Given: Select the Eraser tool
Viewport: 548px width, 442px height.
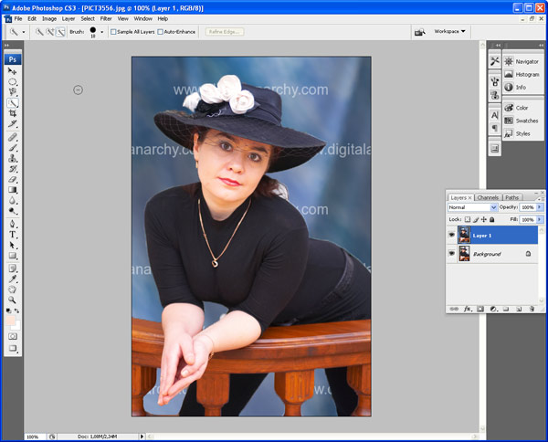Looking at the screenshot, I should point(13,180).
